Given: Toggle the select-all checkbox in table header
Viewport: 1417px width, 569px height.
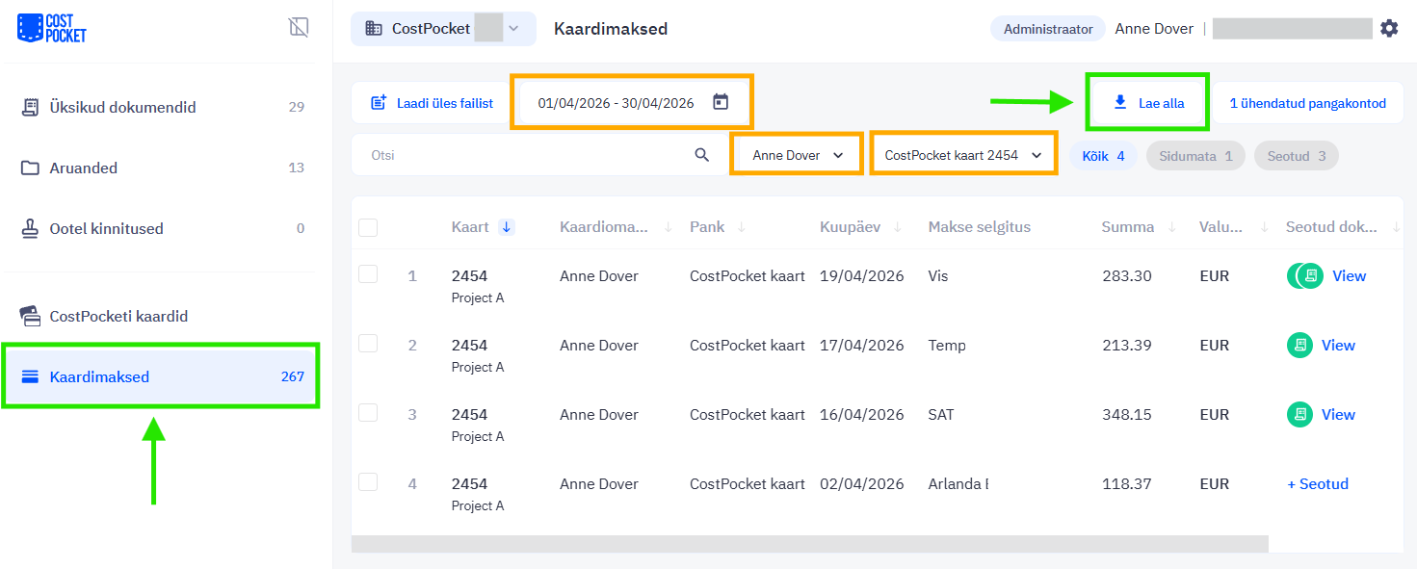Looking at the screenshot, I should pyautogui.click(x=368, y=228).
